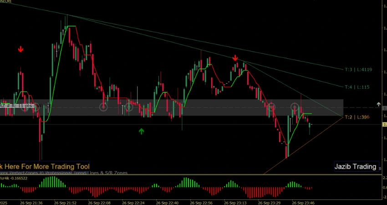The height and width of the screenshot is (205, 387).
Task: Click the red sell arrow near 23:13
Action: (235, 58)
